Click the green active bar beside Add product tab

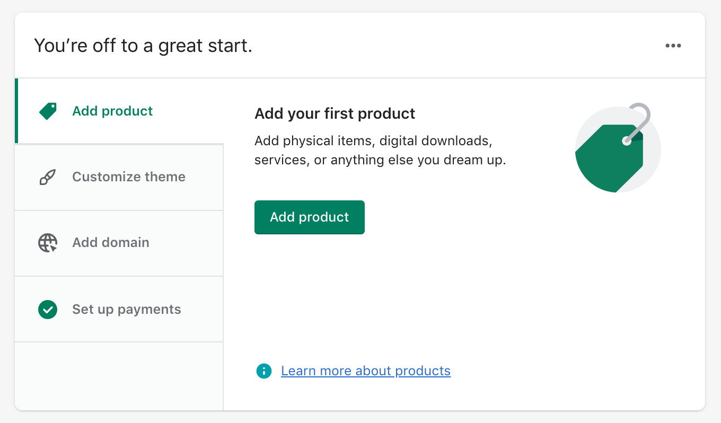pos(16,111)
